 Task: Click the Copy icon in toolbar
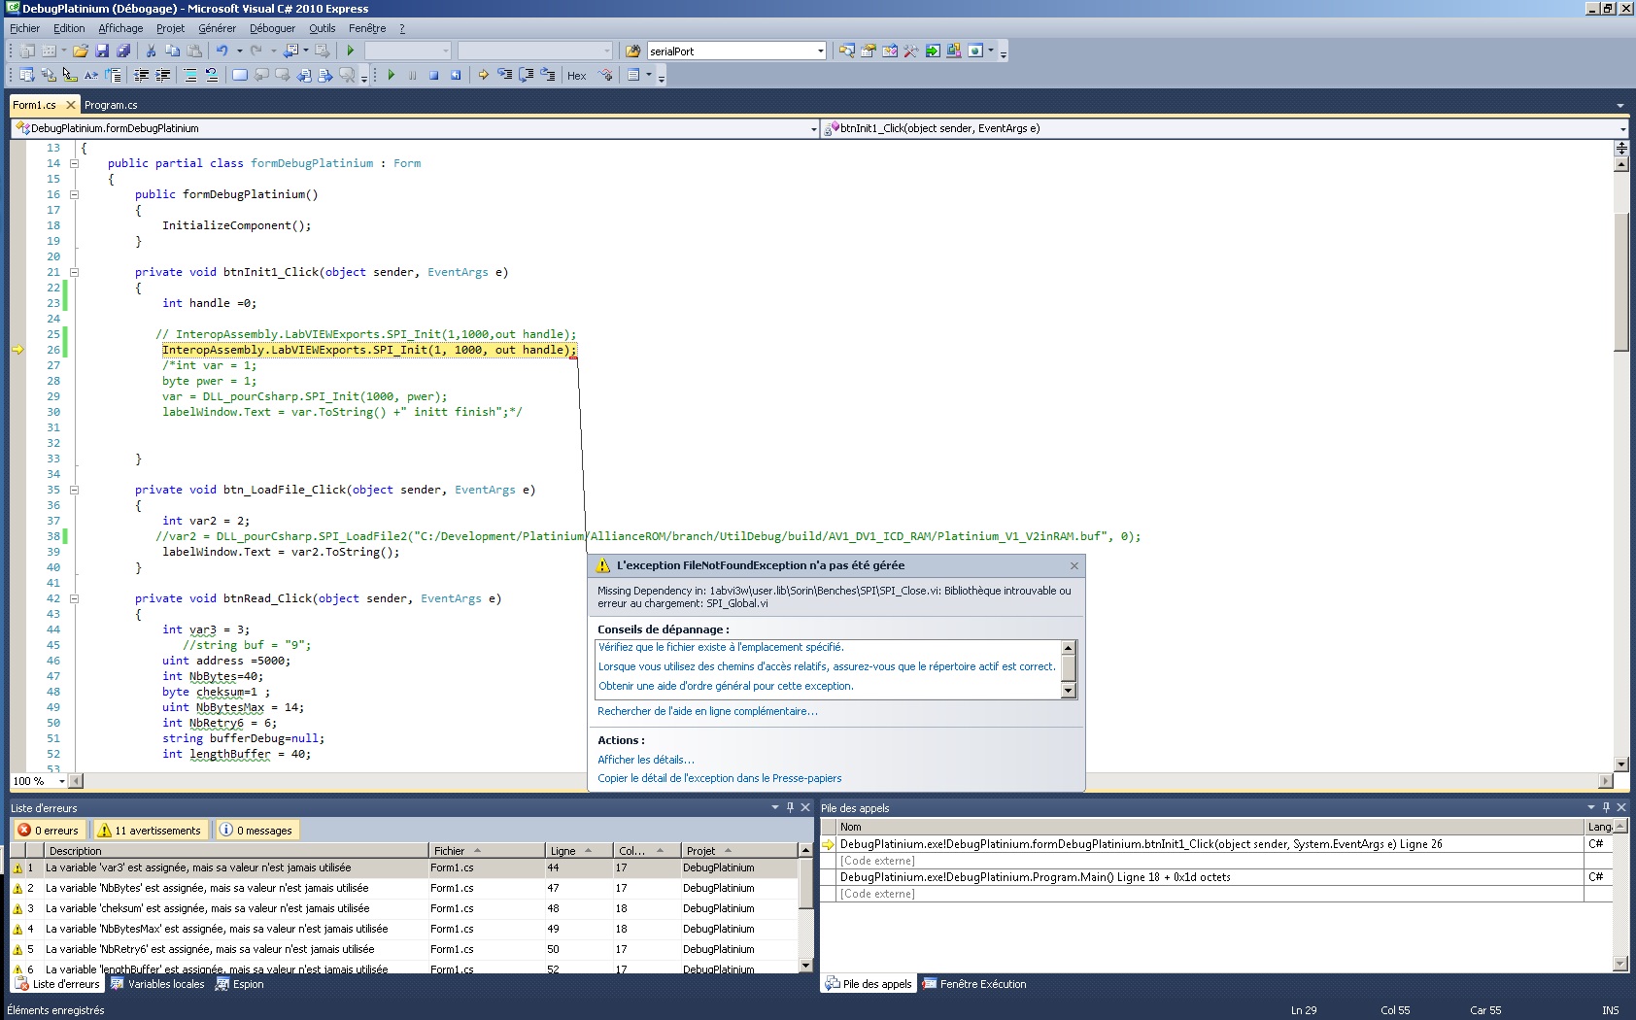pos(172,51)
